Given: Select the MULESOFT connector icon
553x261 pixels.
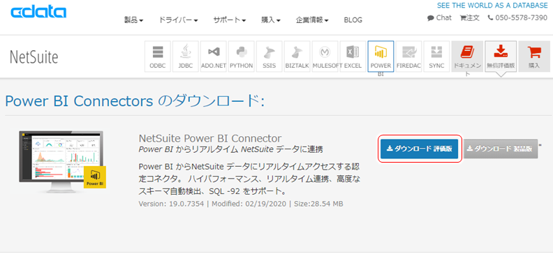Looking at the screenshot, I should [325, 57].
